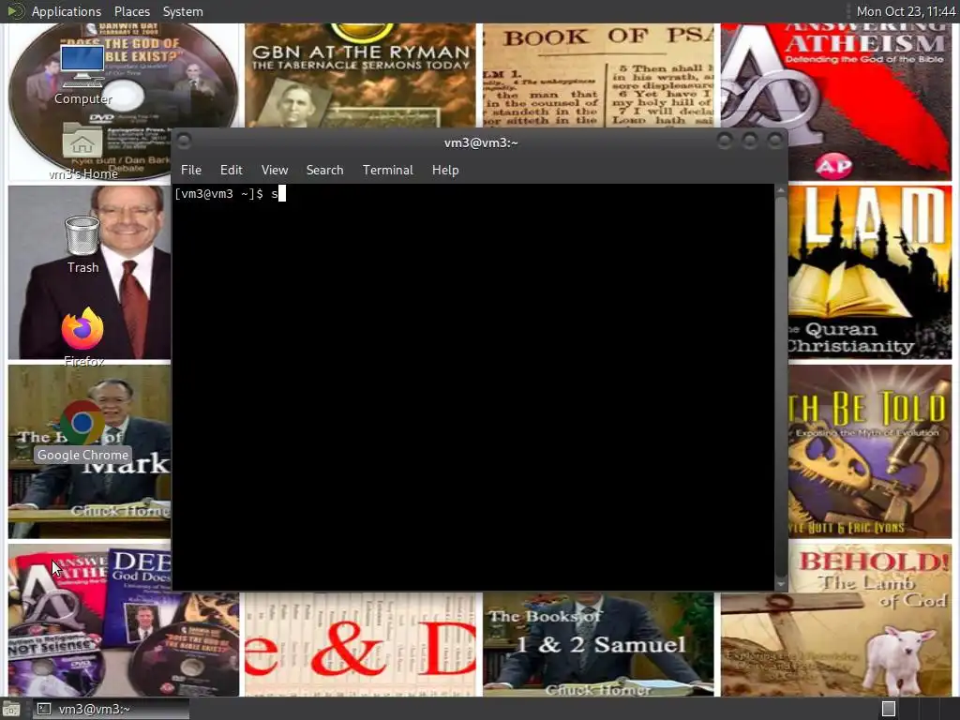The image size is (960, 720).
Task: Minimize the terminal window
Action: pyautogui.click(x=725, y=142)
